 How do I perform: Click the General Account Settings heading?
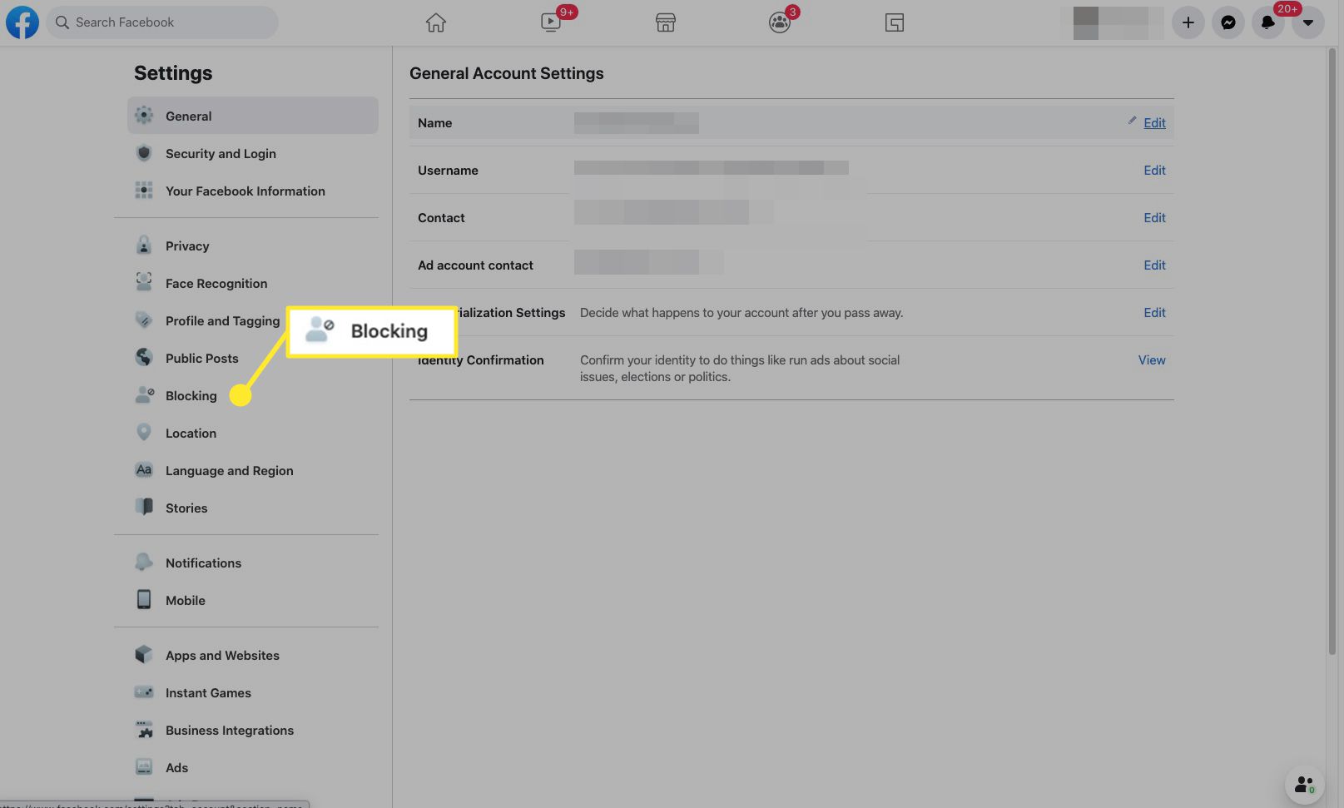coord(506,73)
